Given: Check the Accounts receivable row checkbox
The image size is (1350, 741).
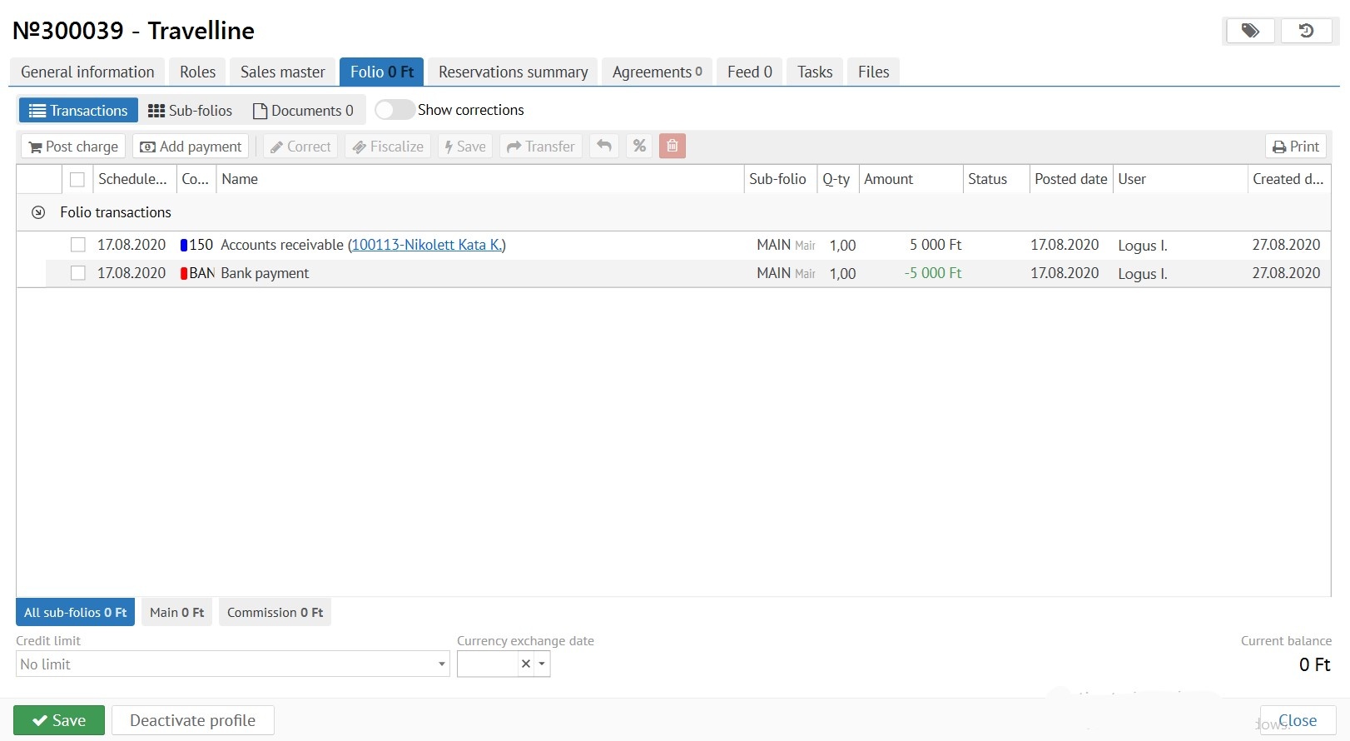Looking at the screenshot, I should (x=78, y=245).
